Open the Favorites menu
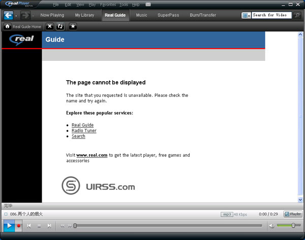 click(x=108, y=5)
